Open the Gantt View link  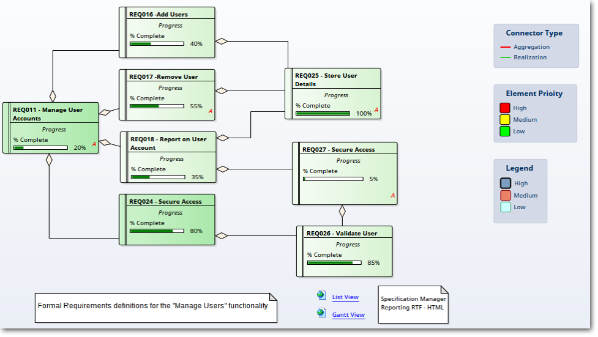tap(348, 315)
